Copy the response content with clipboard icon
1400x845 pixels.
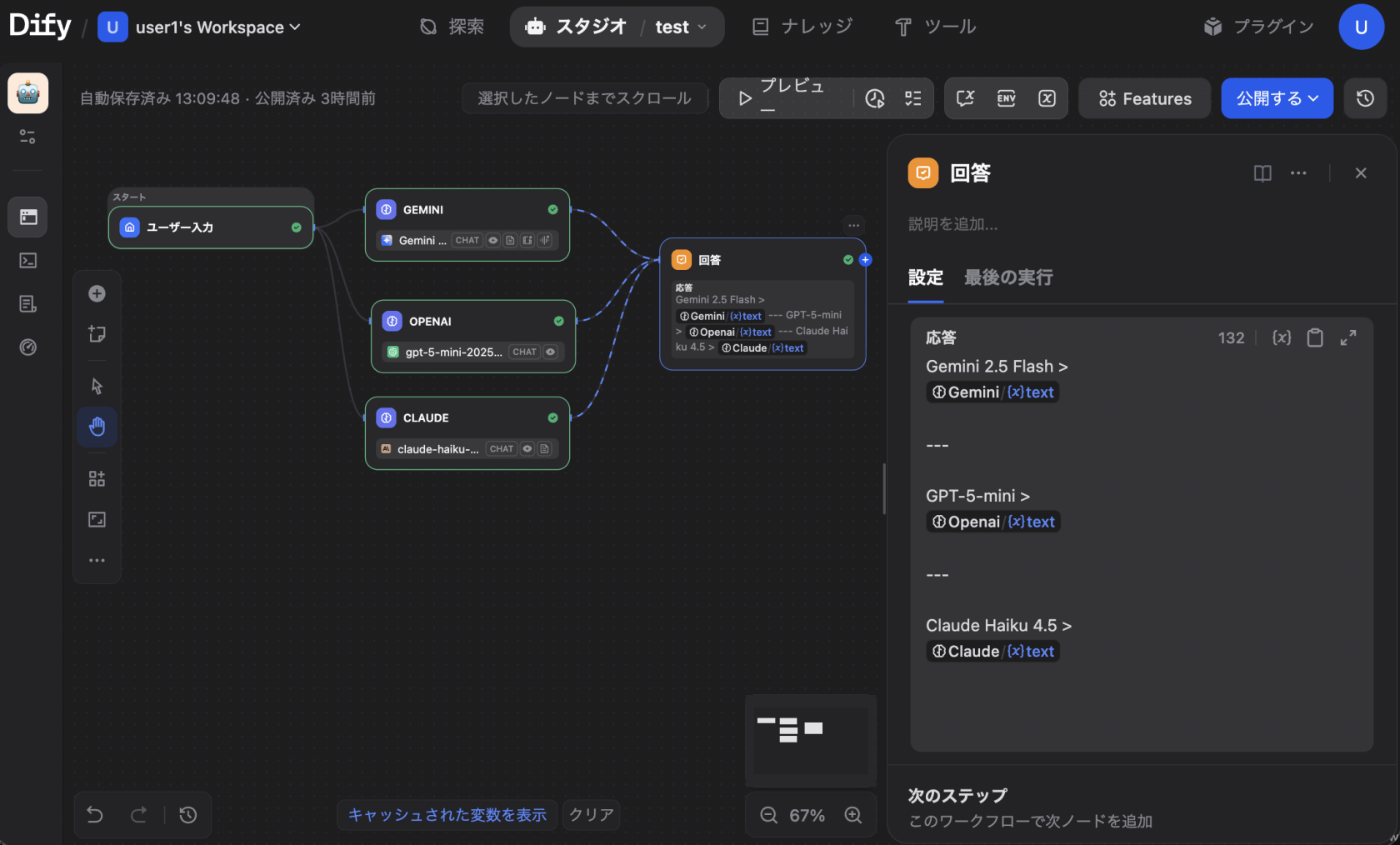(x=1314, y=337)
